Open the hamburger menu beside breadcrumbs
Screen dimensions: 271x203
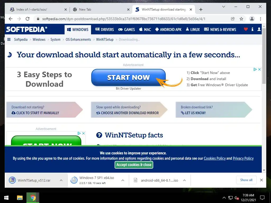[x=9, y=40]
